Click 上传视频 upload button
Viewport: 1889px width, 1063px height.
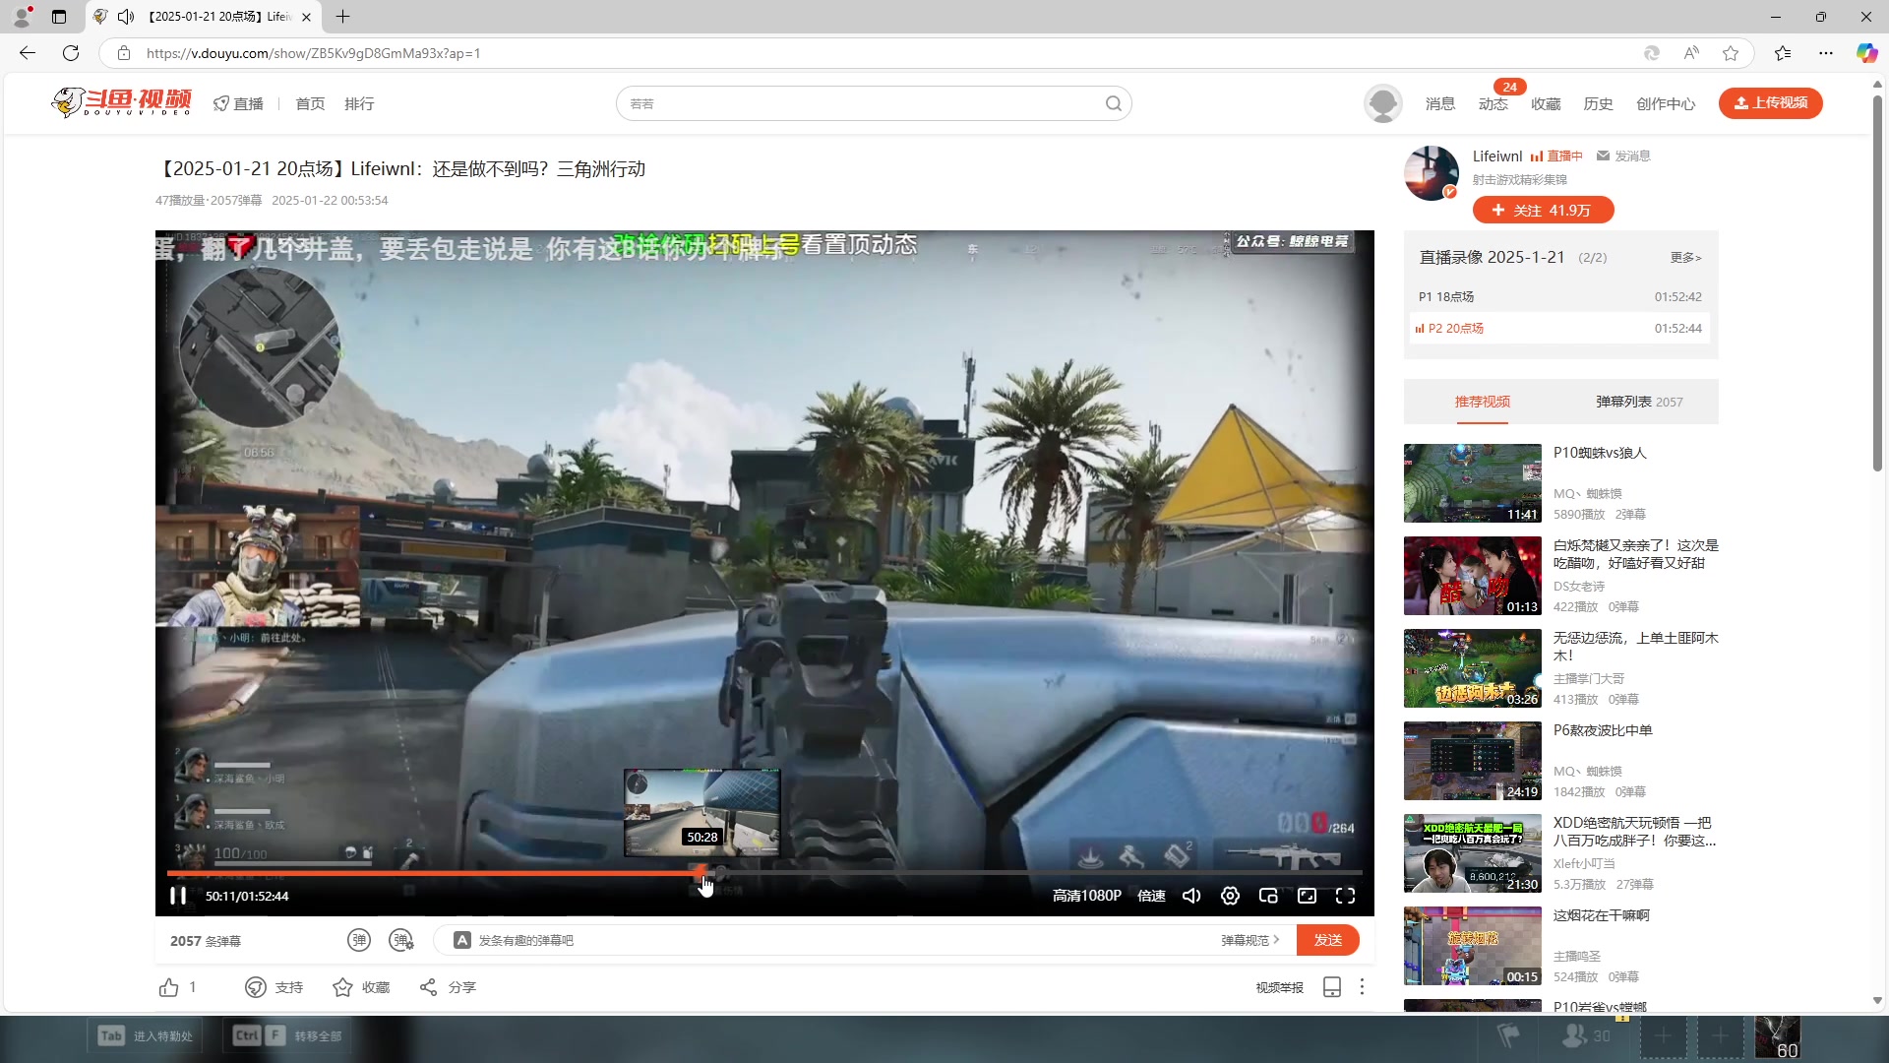(x=1770, y=102)
